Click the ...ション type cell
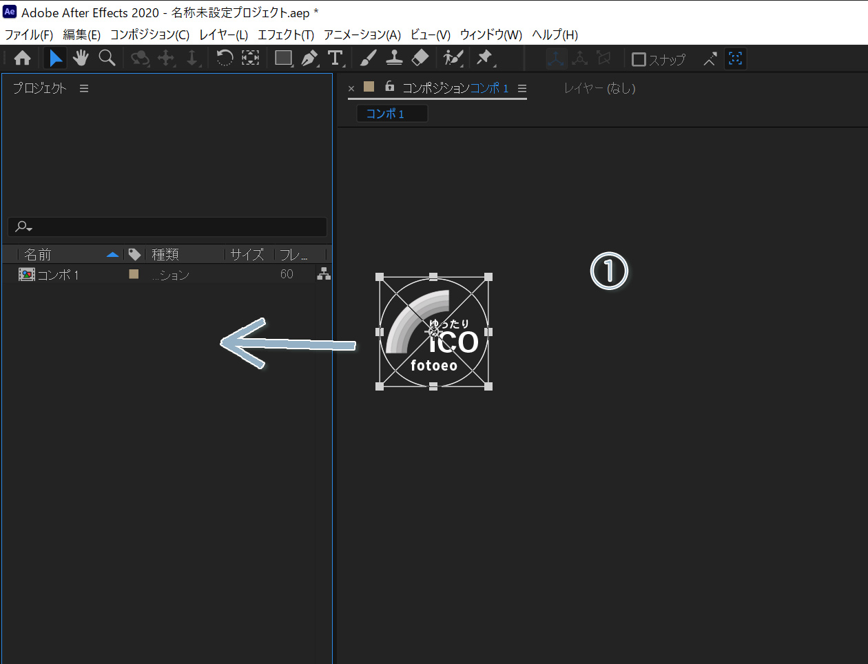Screen dimensions: 868x664 point(170,275)
